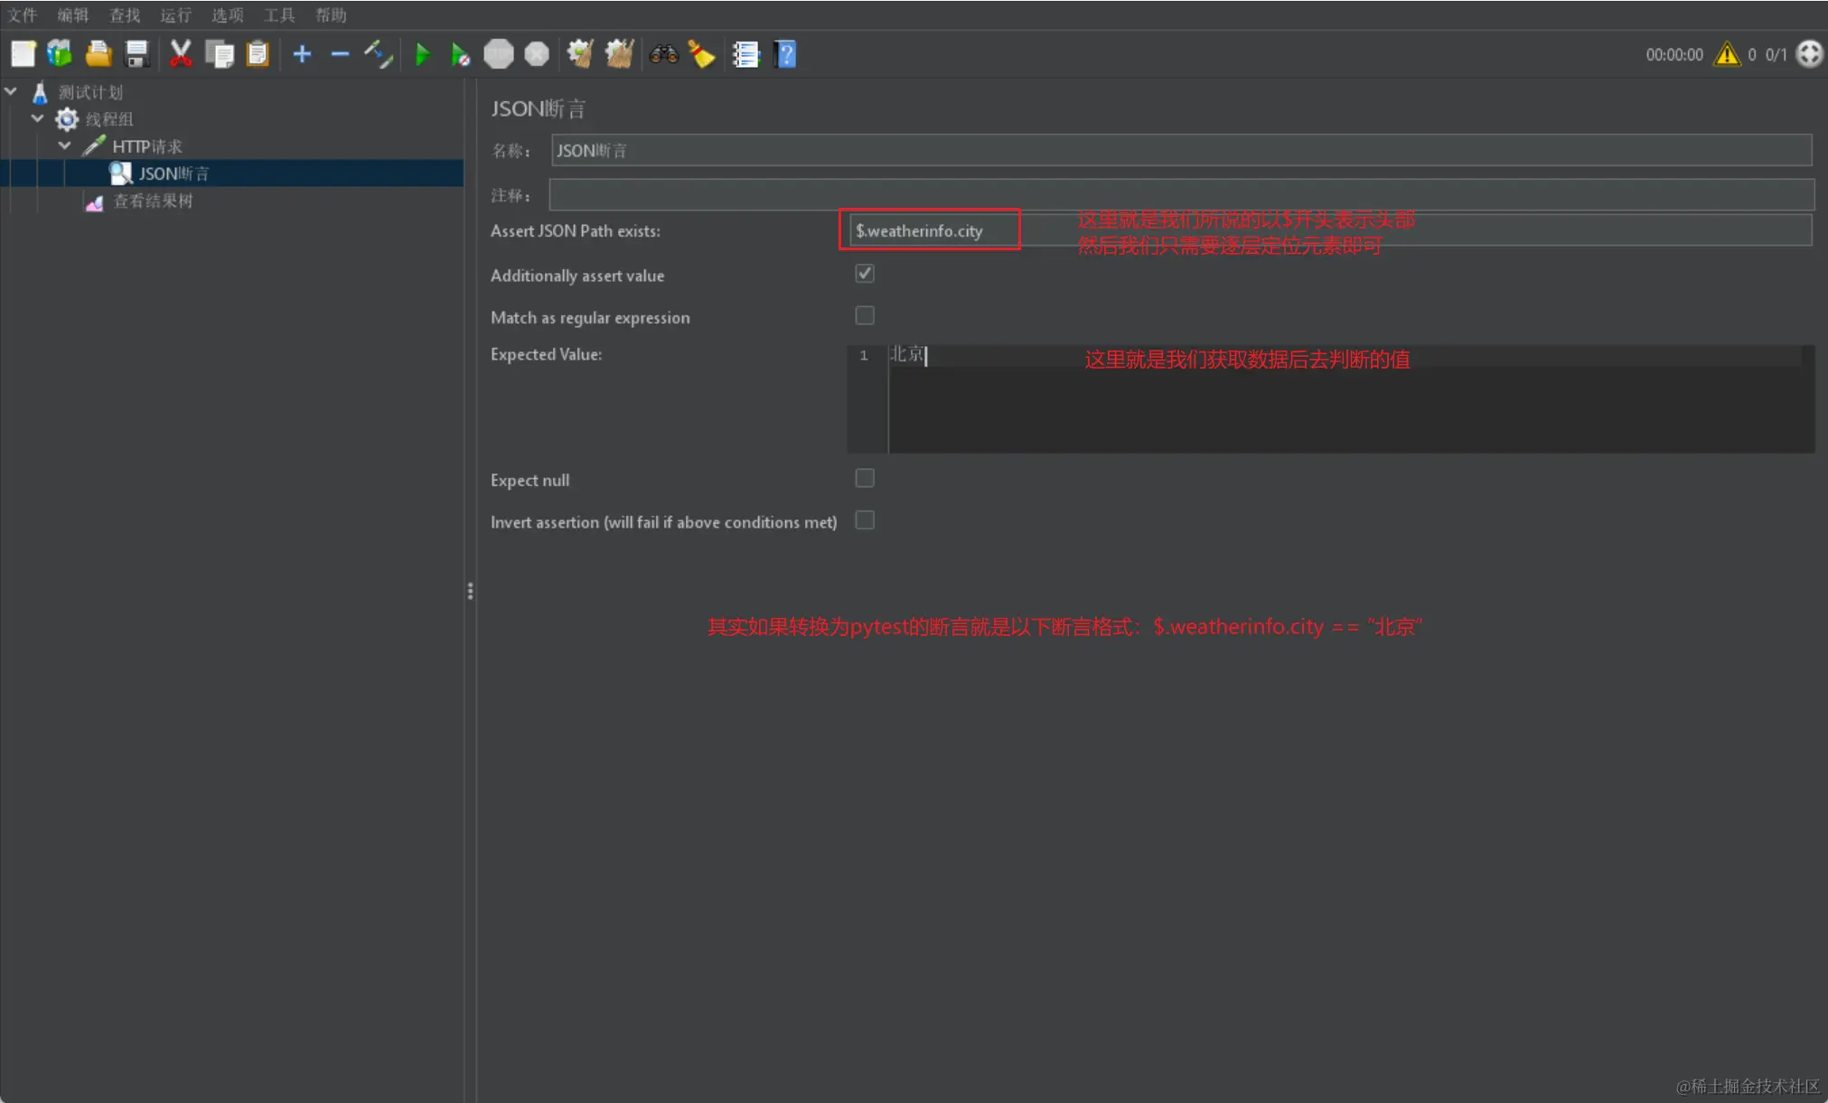The width and height of the screenshot is (1828, 1103).
Task: Select 查看结果树 in the tree
Action: 152,201
